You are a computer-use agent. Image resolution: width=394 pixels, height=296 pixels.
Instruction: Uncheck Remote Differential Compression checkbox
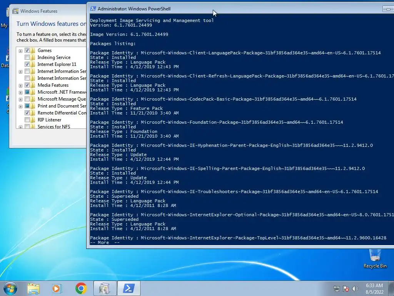click(x=27, y=113)
